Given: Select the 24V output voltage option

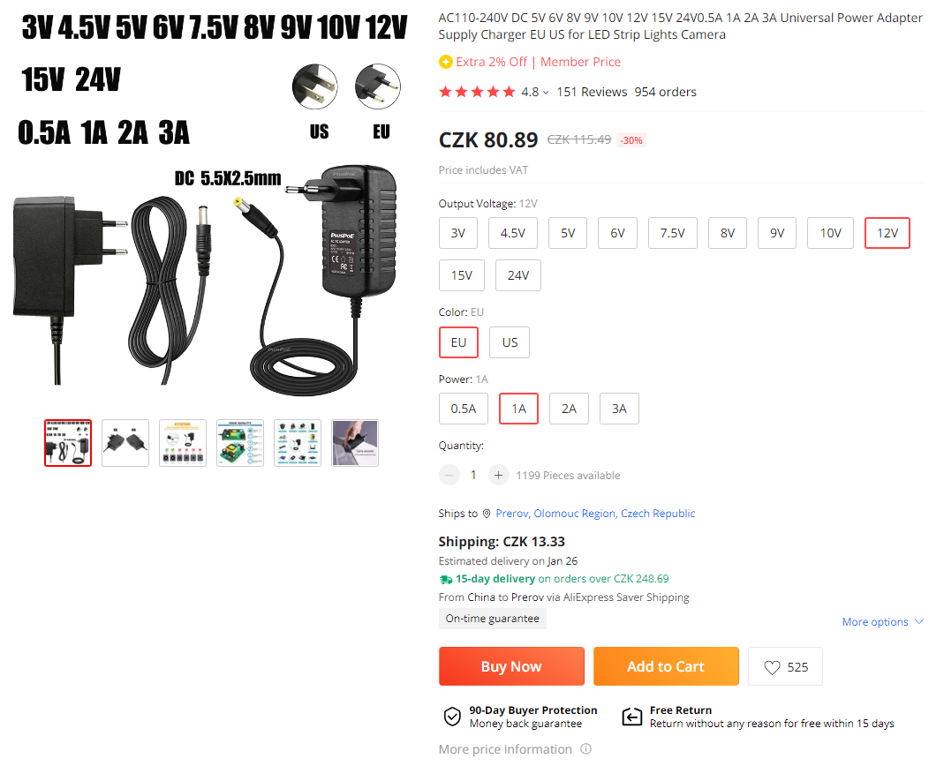Looking at the screenshot, I should point(517,275).
